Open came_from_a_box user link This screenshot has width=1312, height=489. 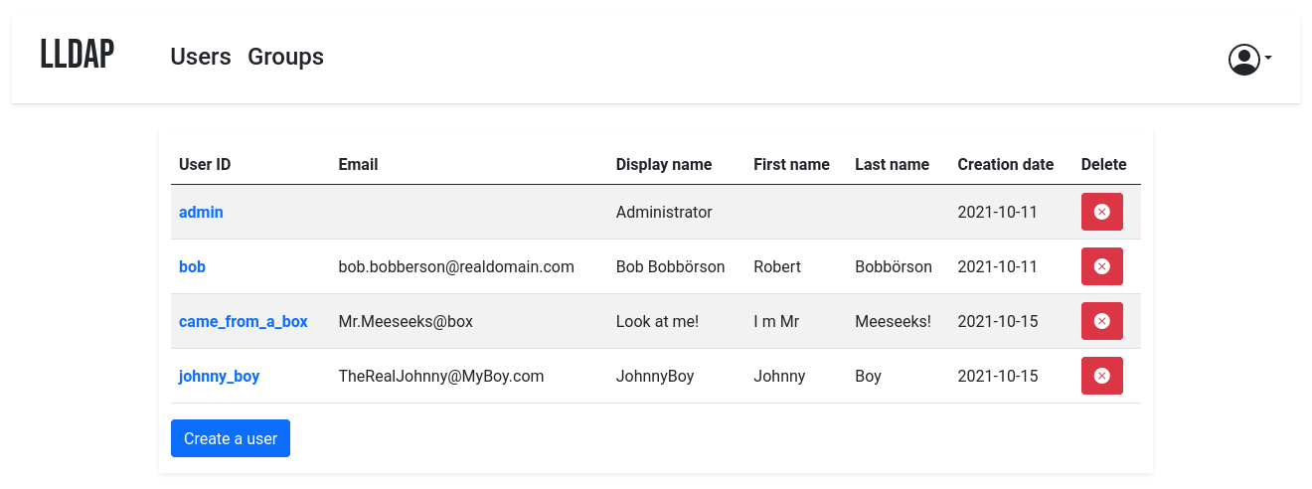pyautogui.click(x=244, y=321)
